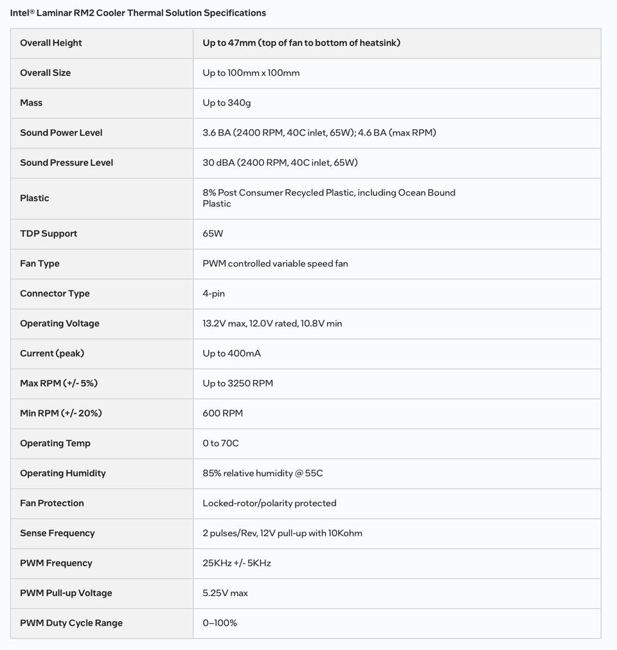Screen dimensions: 617x650
Task: Click the table title above the specifications
Action: tap(138, 13)
